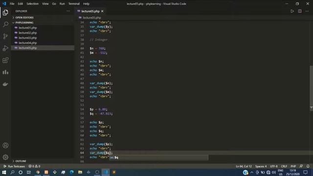The image size is (313, 176).
Task: Open Task View on the taskbar
Action: coord(29,172)
